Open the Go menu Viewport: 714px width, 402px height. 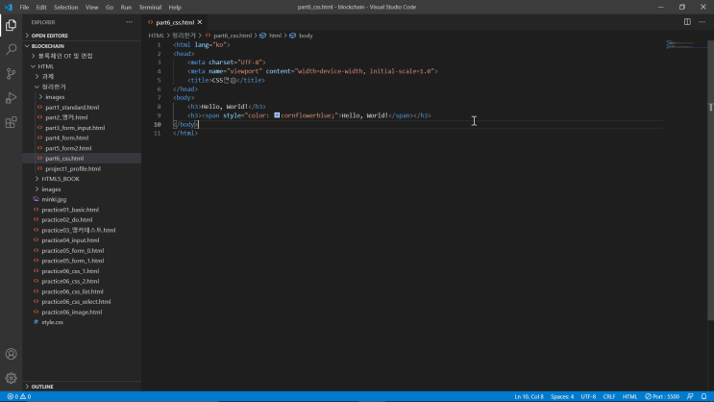coord(110,8)
